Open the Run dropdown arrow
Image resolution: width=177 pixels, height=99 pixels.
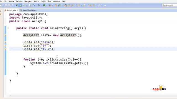(x=47, y=5)
